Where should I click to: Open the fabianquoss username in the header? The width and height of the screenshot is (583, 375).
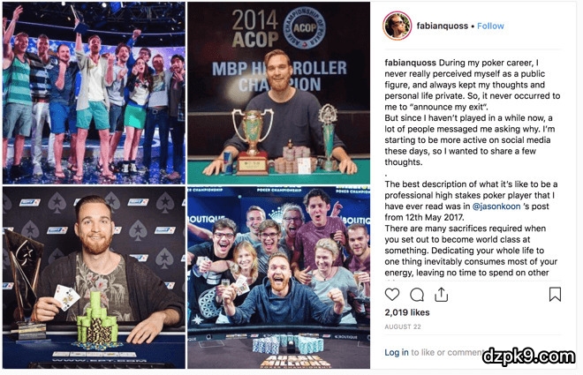pyautogui.click(x=442, y=26)
